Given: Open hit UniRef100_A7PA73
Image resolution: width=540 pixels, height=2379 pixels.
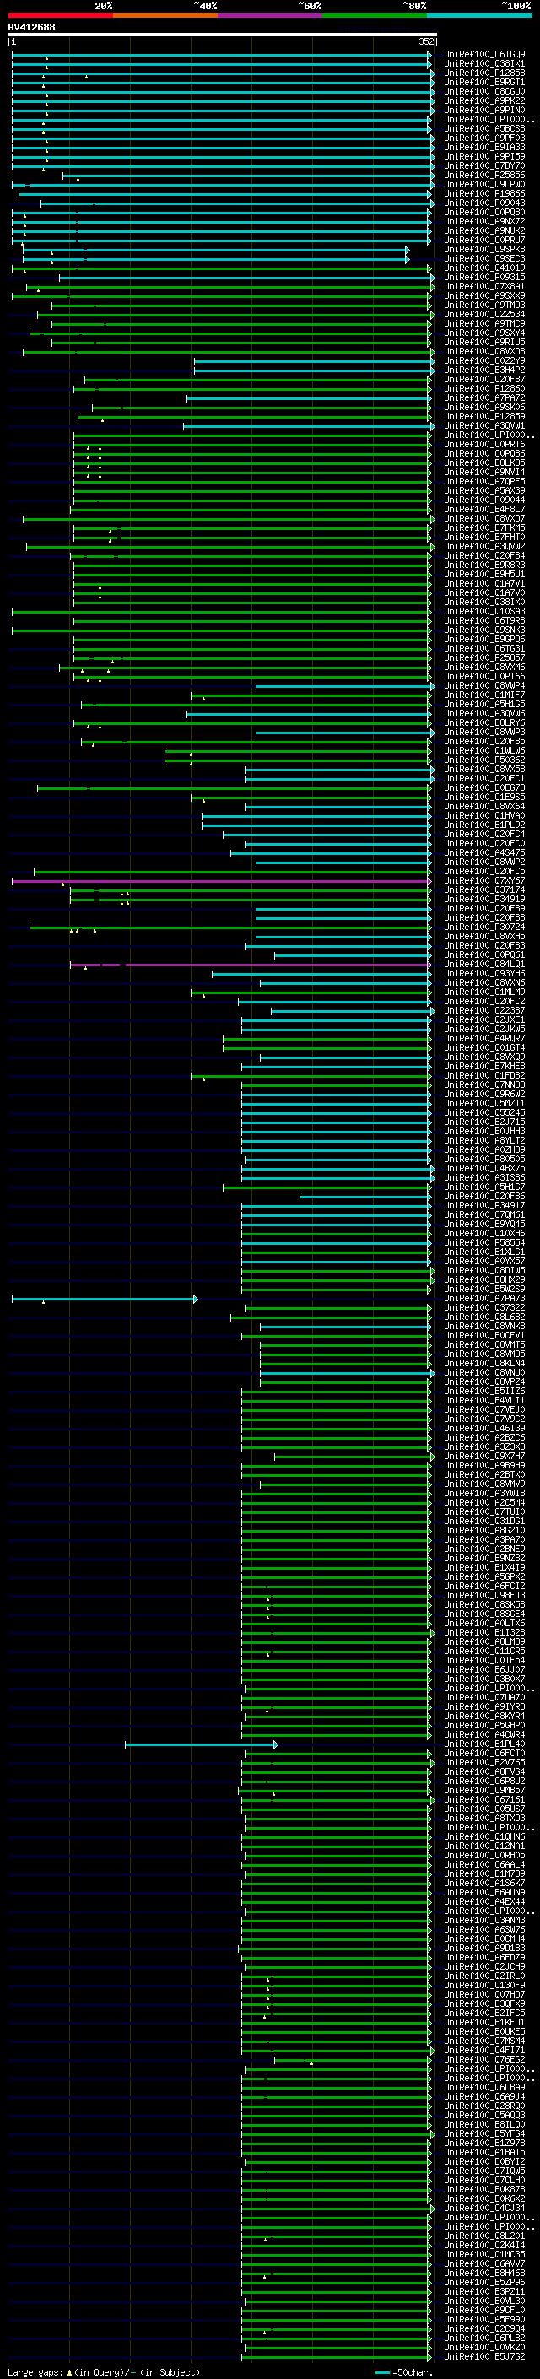Looking at the screenshot, I should coord(484,1298).
